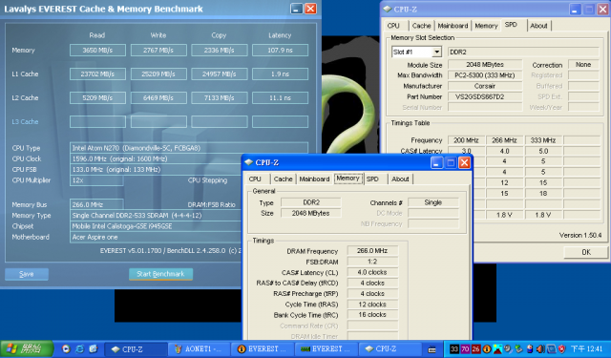The width and height of the screenshot is (611, 358).
Task: Click the Max Bandwidth field PC2-5300
Action: click(x=485, y=75)
